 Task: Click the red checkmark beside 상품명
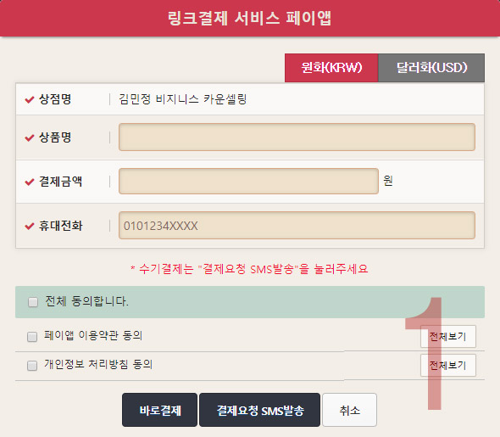(30, 137)
